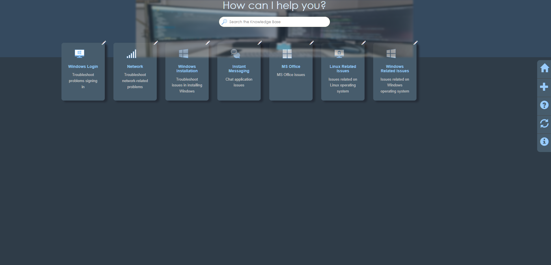Edit the MS Office card with the pencil

pos(312,43)
